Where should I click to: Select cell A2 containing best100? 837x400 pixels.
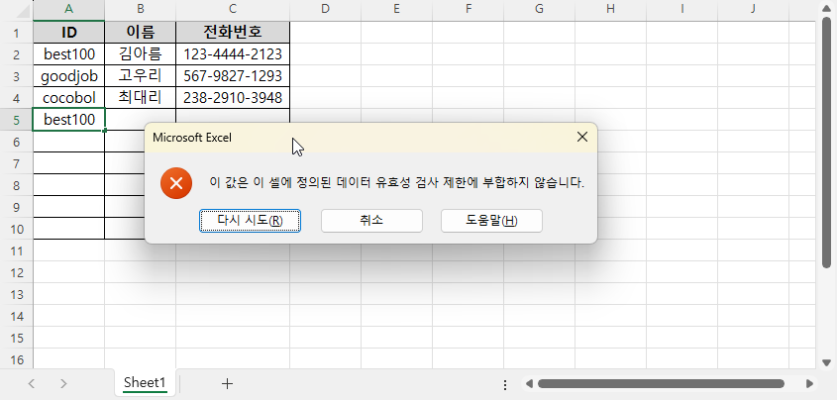pos(69,54)
